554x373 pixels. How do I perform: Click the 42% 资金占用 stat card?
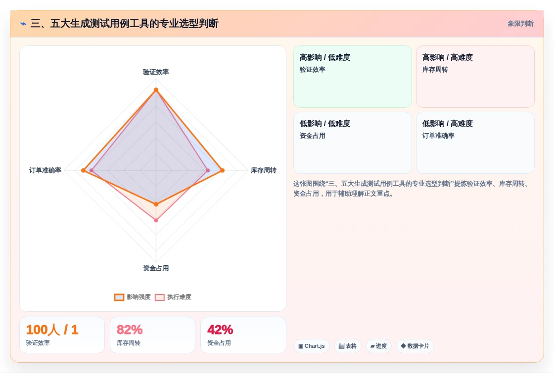(243, 335)
